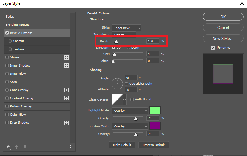Add another Gradient Overlay with plus icon
247x156 pixels.
(x=66, y=98)
